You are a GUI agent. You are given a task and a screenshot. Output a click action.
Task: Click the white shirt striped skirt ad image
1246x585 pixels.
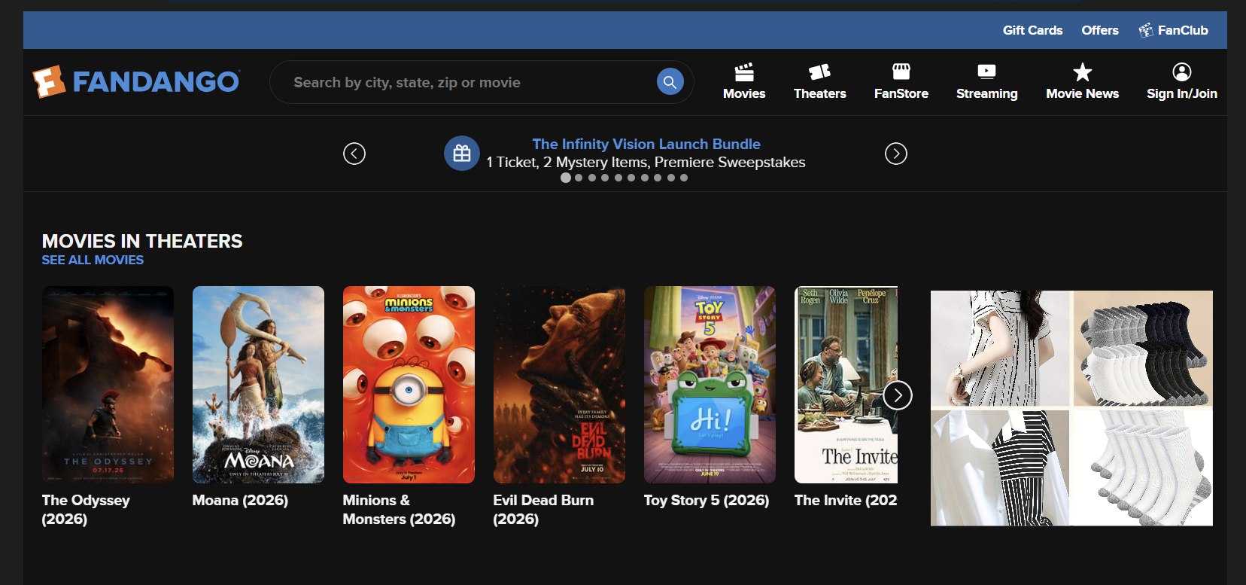pyautogui.click(x=1001, y=468)
